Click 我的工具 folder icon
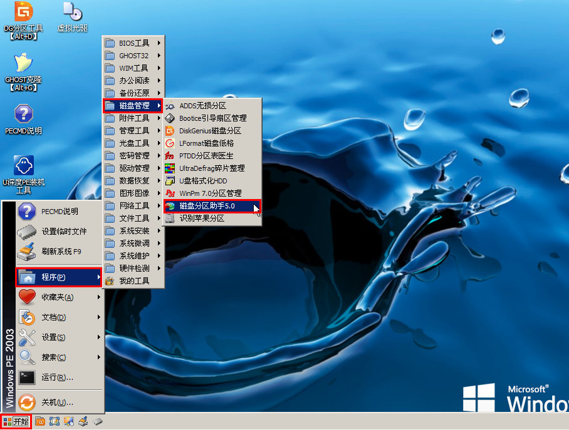 tap(110, 281)
